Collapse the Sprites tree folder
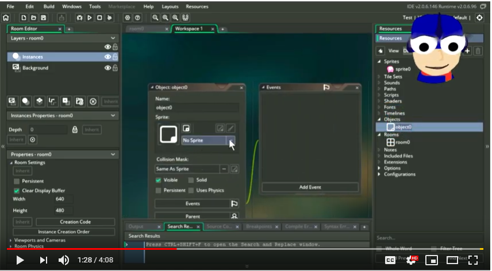This screenshot has height=271, width=492. 379,62
